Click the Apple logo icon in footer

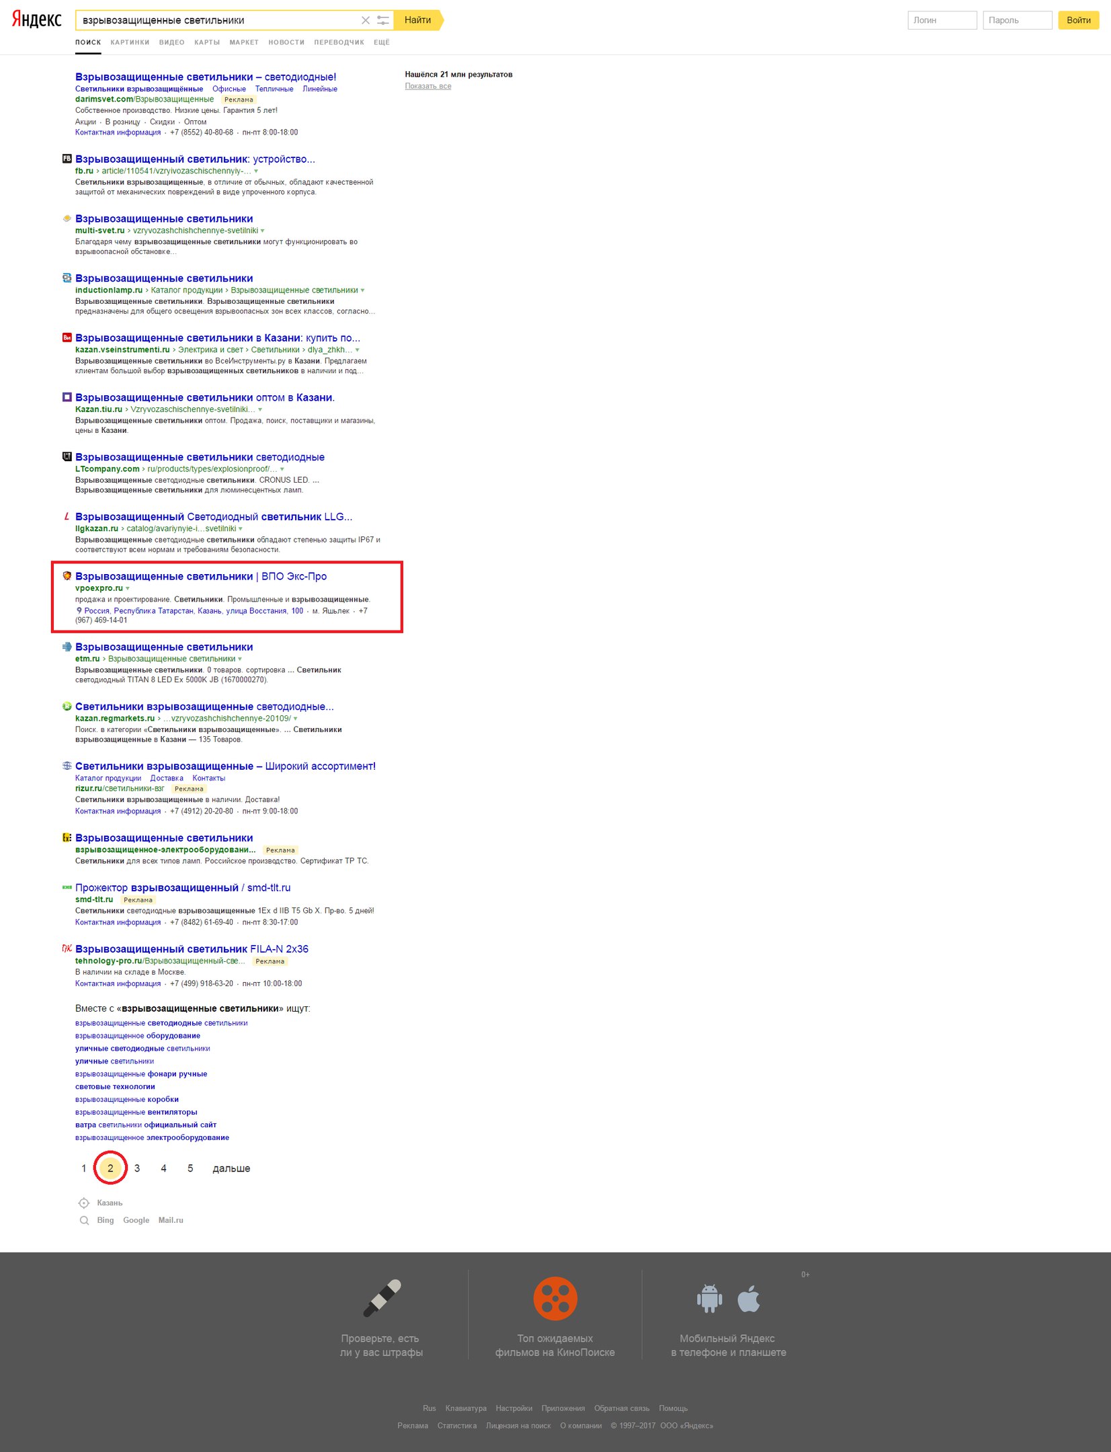pos(749,1299)
